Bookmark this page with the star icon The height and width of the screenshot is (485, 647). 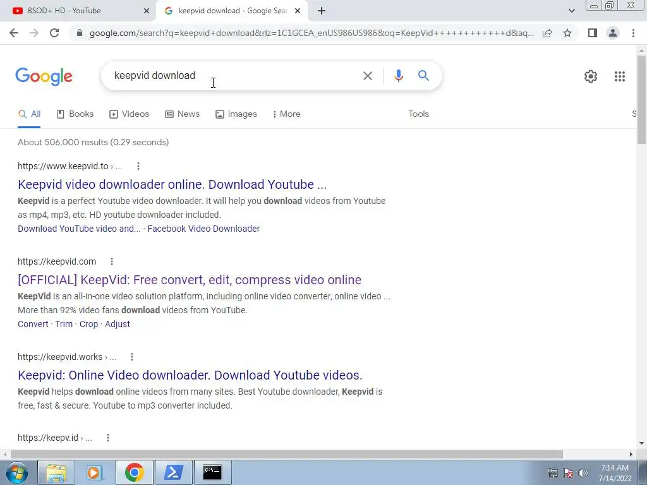click(x=567, y=33)
